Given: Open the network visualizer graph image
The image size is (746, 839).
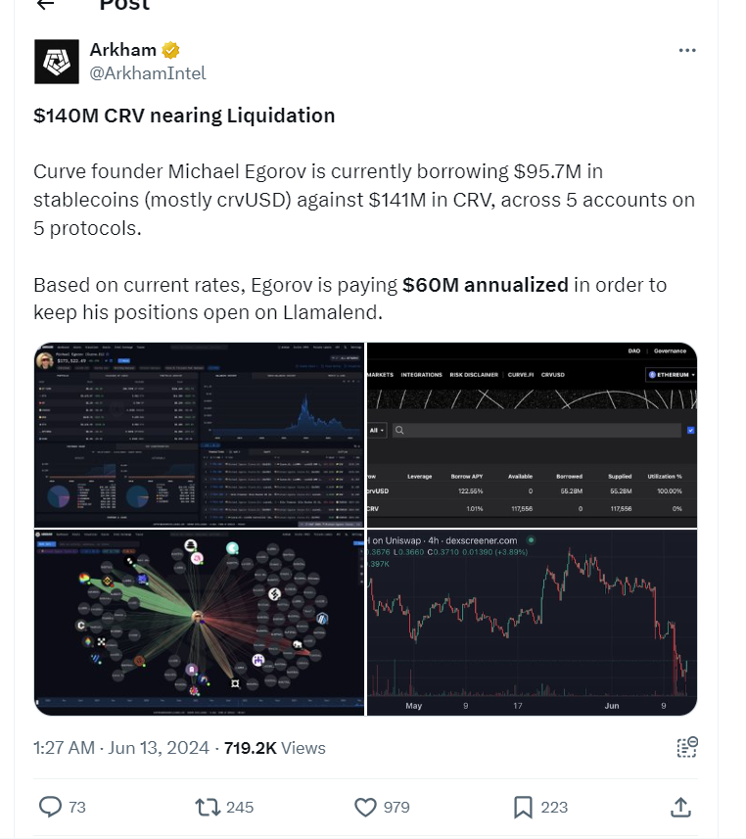Looking at the screenshot, I should tap(199, 623).
